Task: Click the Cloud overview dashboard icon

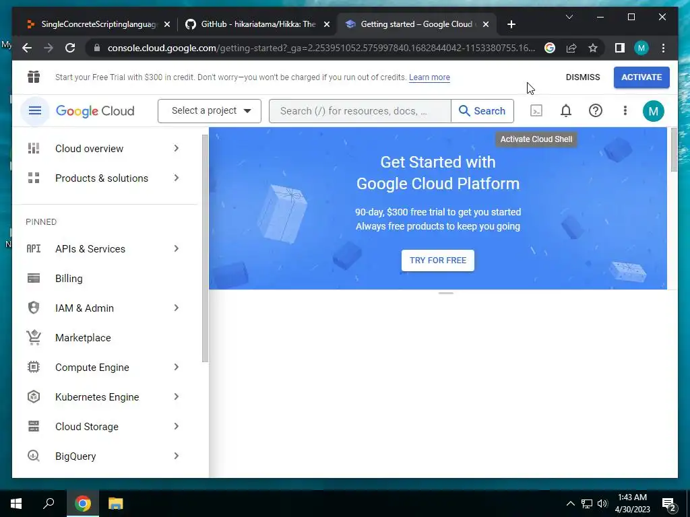Action: tap(34, 149)
